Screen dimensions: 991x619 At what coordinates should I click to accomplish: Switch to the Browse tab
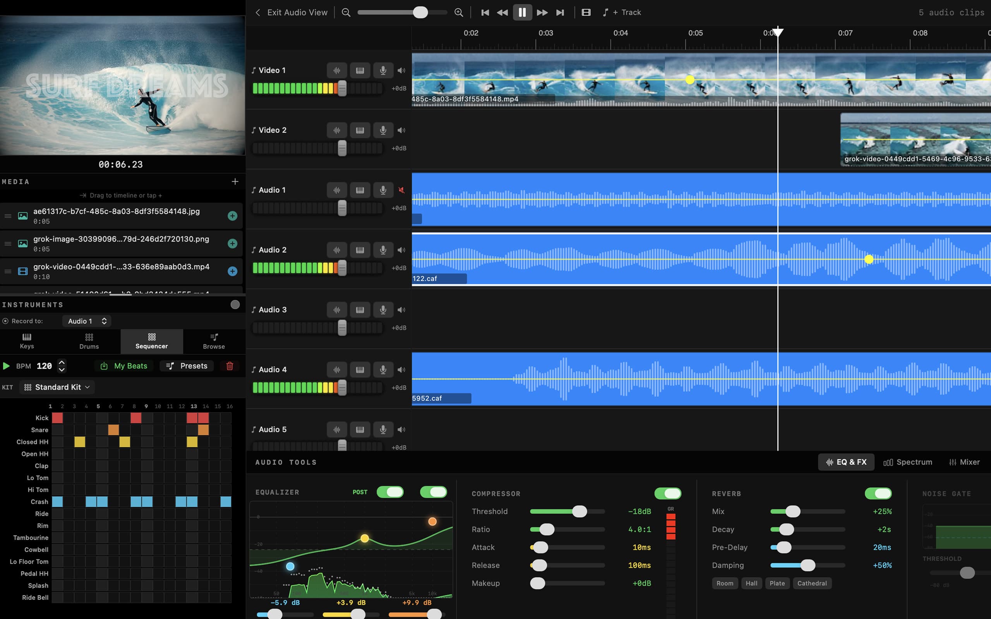click(213, 341)
